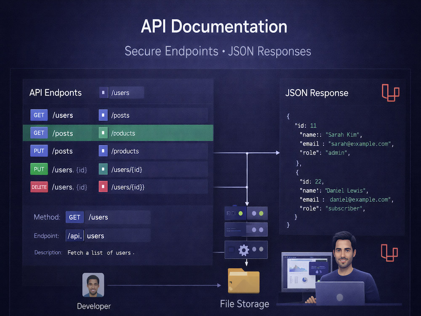Click the red logo in JSON Response panel
The width and height of the screenshot is (421, 316).
[x=390, y=93]
